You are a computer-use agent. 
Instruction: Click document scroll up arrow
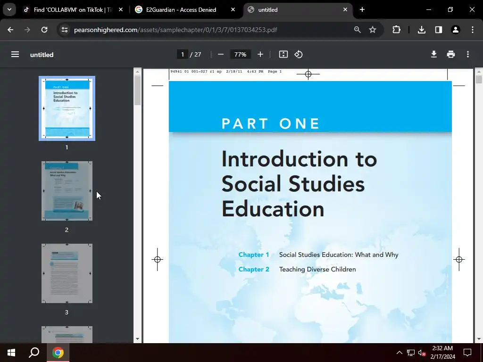479,72
